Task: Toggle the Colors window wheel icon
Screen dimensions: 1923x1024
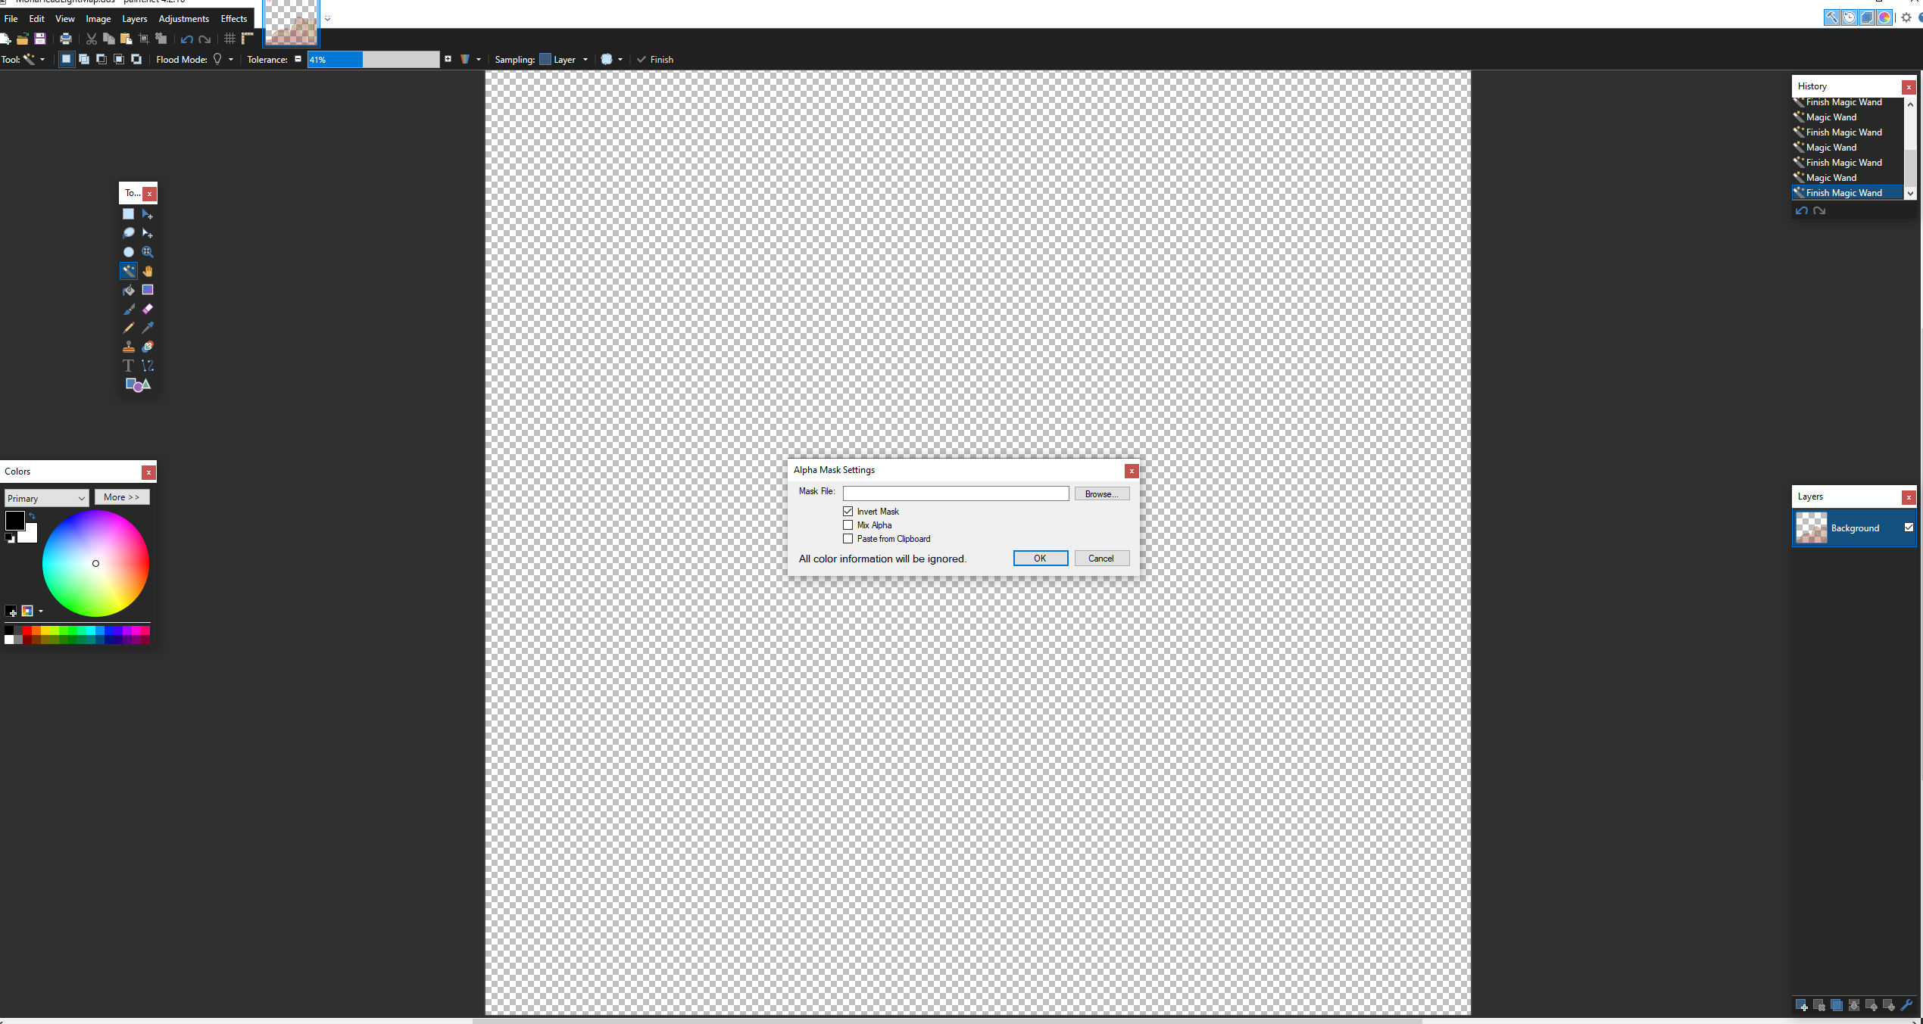Action: pos(1884,17)
